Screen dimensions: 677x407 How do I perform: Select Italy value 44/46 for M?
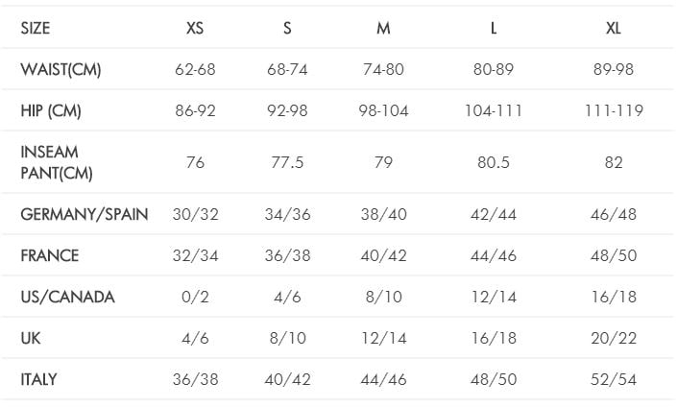383,379
